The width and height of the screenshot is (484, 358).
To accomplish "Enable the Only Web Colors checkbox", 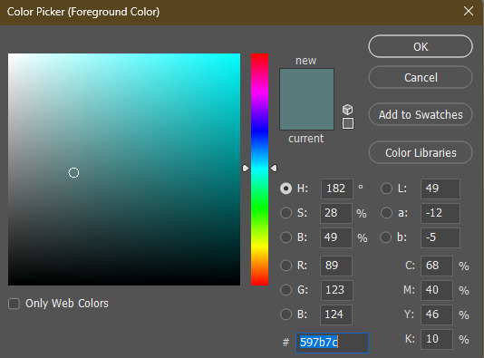I will pos(14,304).
